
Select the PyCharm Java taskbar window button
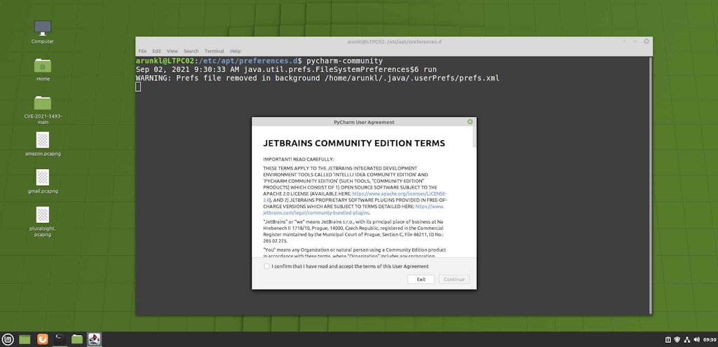pos(95,339)
